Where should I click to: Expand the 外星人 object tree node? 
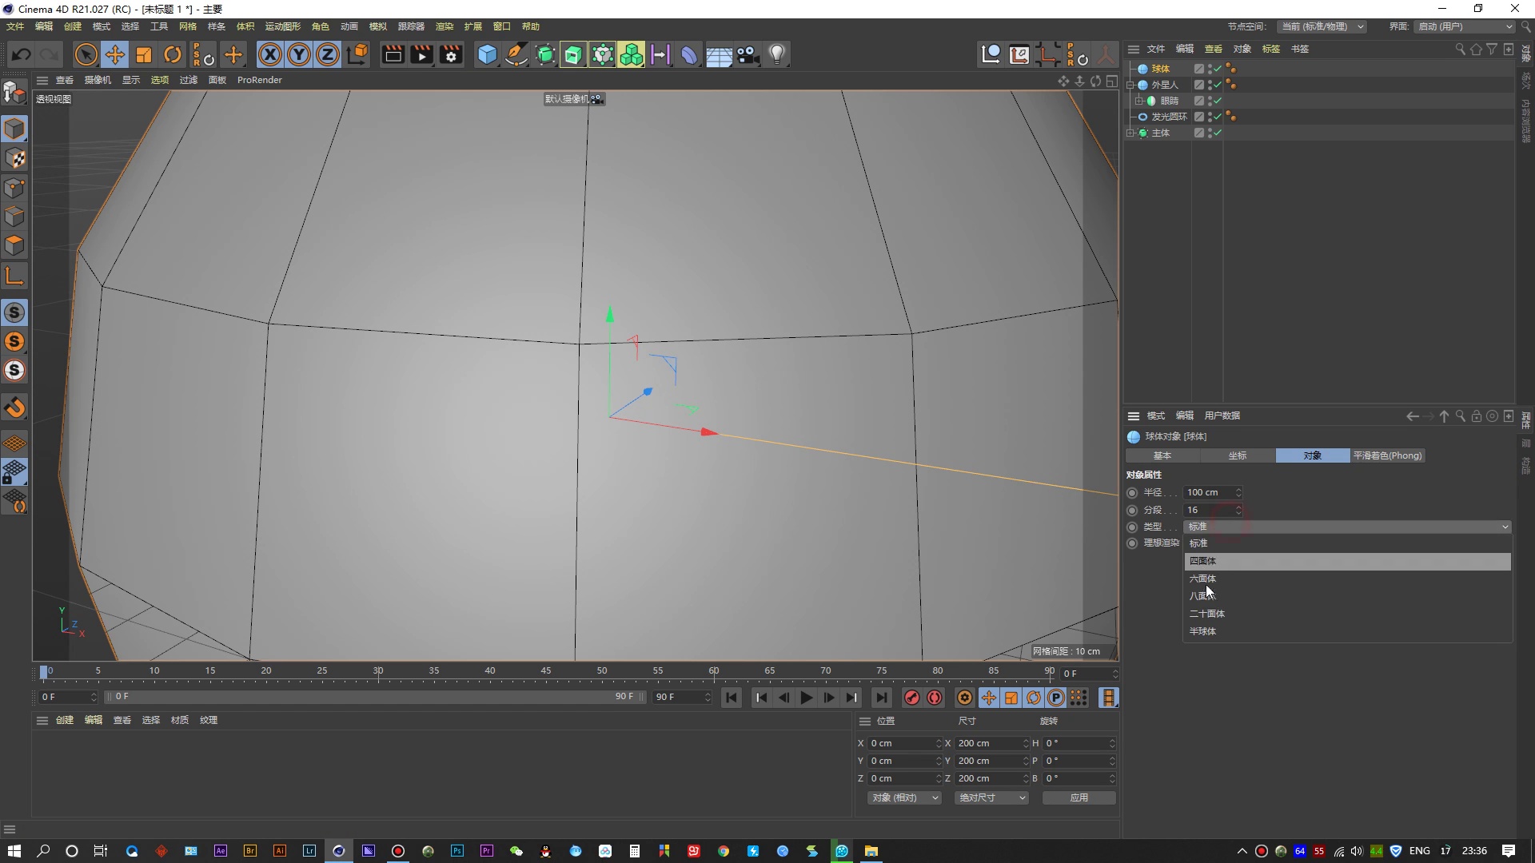pyautogui.click(x=1130, y=85)
